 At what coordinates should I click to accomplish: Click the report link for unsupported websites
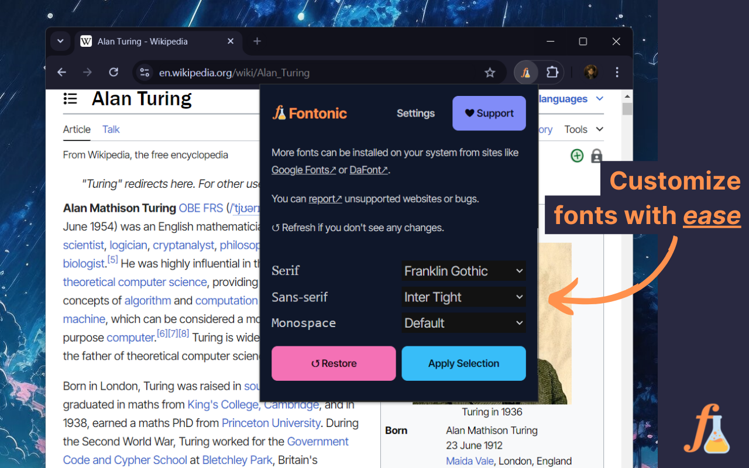[x=325, y=199]
